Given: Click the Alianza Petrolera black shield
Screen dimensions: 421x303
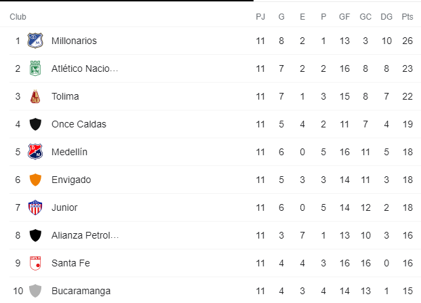Looking at the screenshot, I should coord(35,235).
